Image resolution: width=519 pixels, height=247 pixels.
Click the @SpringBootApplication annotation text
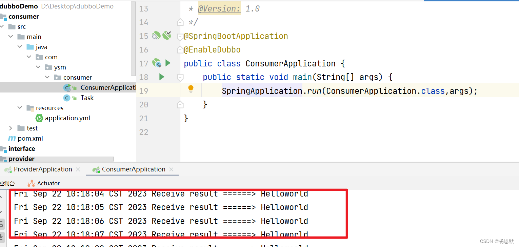(236, 36)
